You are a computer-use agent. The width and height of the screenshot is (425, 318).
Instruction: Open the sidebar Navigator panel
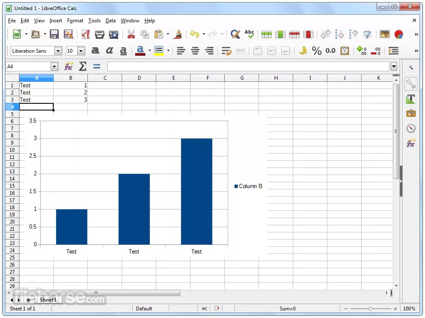click(x=411, y=128)
